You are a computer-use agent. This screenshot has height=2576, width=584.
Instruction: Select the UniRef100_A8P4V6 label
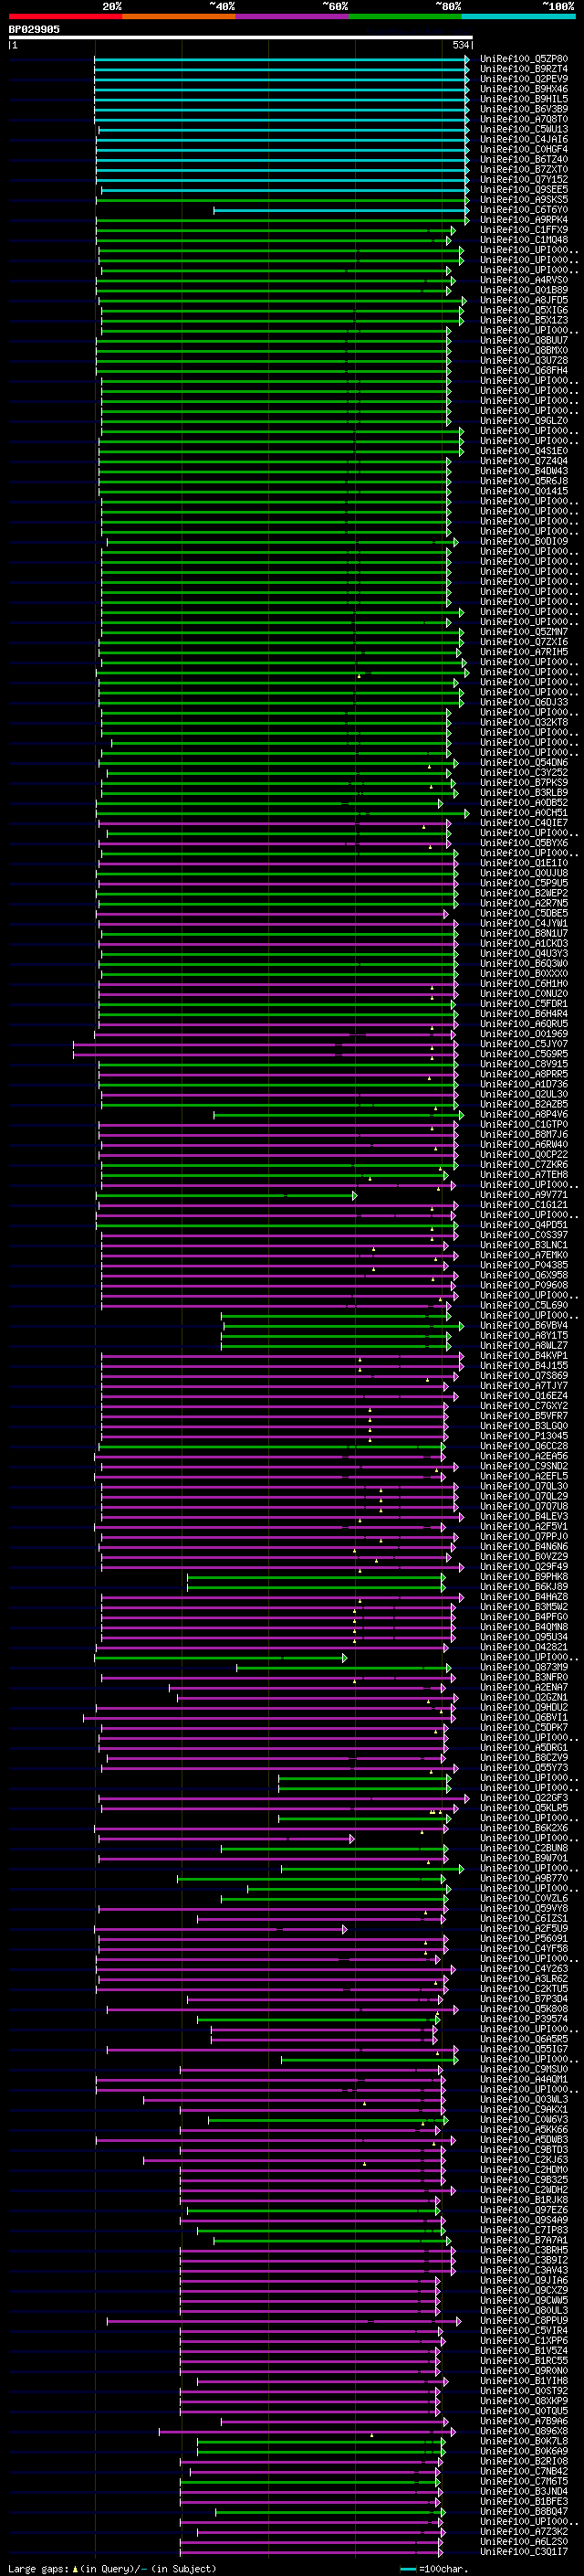[x=524, y=1115]
